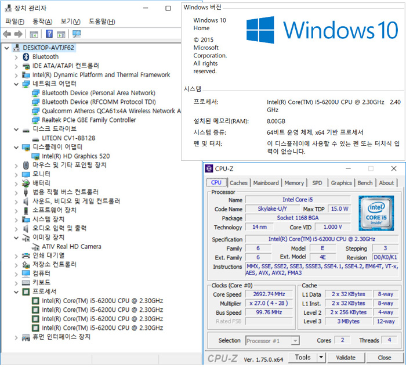Click the Validate button in CPU-Z
Image resolution: width=406 pixels, height=367 pixels.
click(346, 358)
